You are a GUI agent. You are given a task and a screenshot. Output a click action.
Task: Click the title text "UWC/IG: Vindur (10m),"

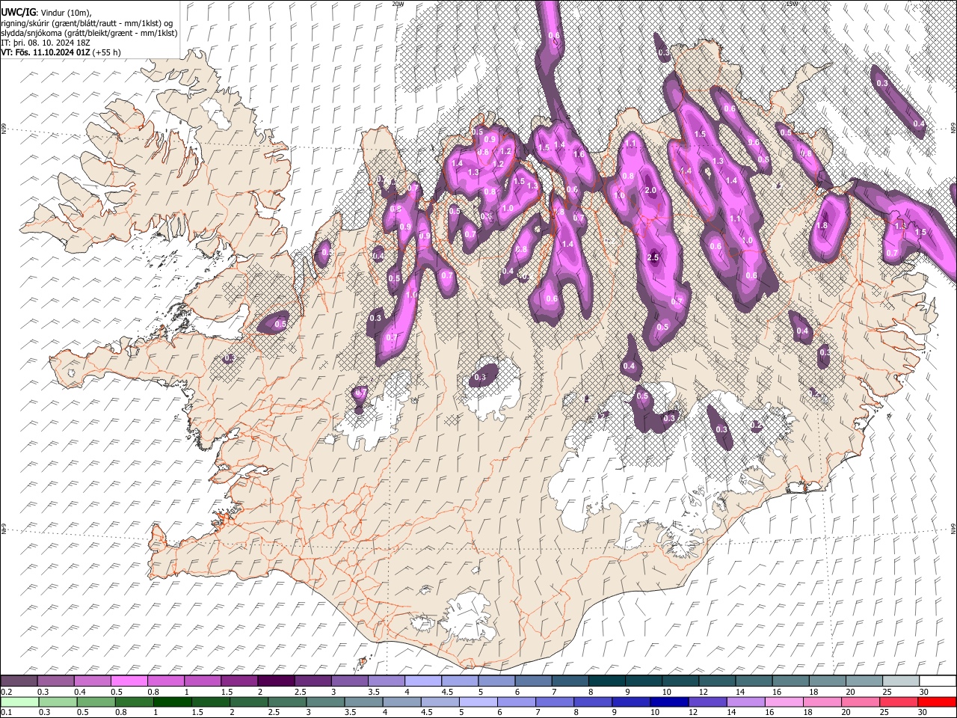pos(46,13)
